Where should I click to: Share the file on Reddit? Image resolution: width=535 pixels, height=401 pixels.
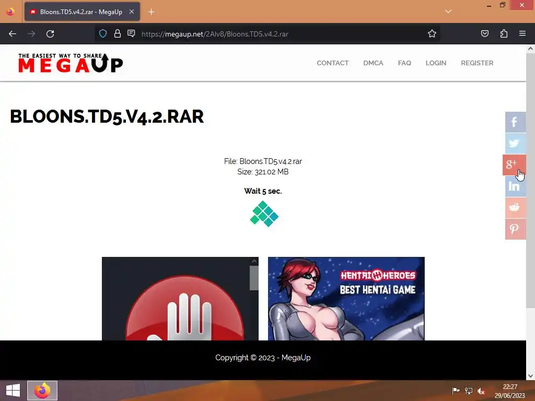point(515,208)
